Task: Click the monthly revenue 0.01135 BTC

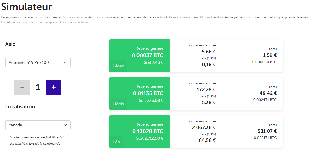Action: 148,93
